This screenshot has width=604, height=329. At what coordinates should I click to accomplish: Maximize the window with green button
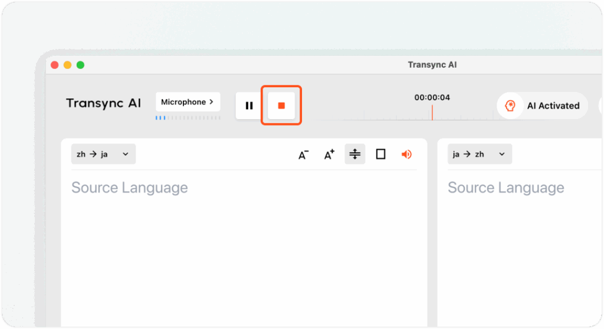pyautogui.click(x=81, y=65)
